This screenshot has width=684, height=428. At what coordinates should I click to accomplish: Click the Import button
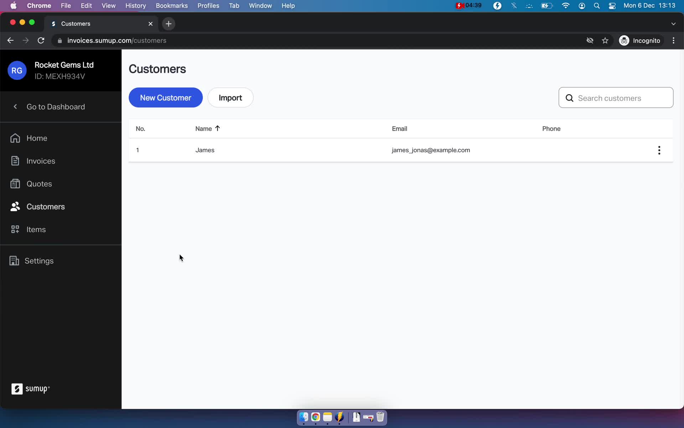(230, 98)
